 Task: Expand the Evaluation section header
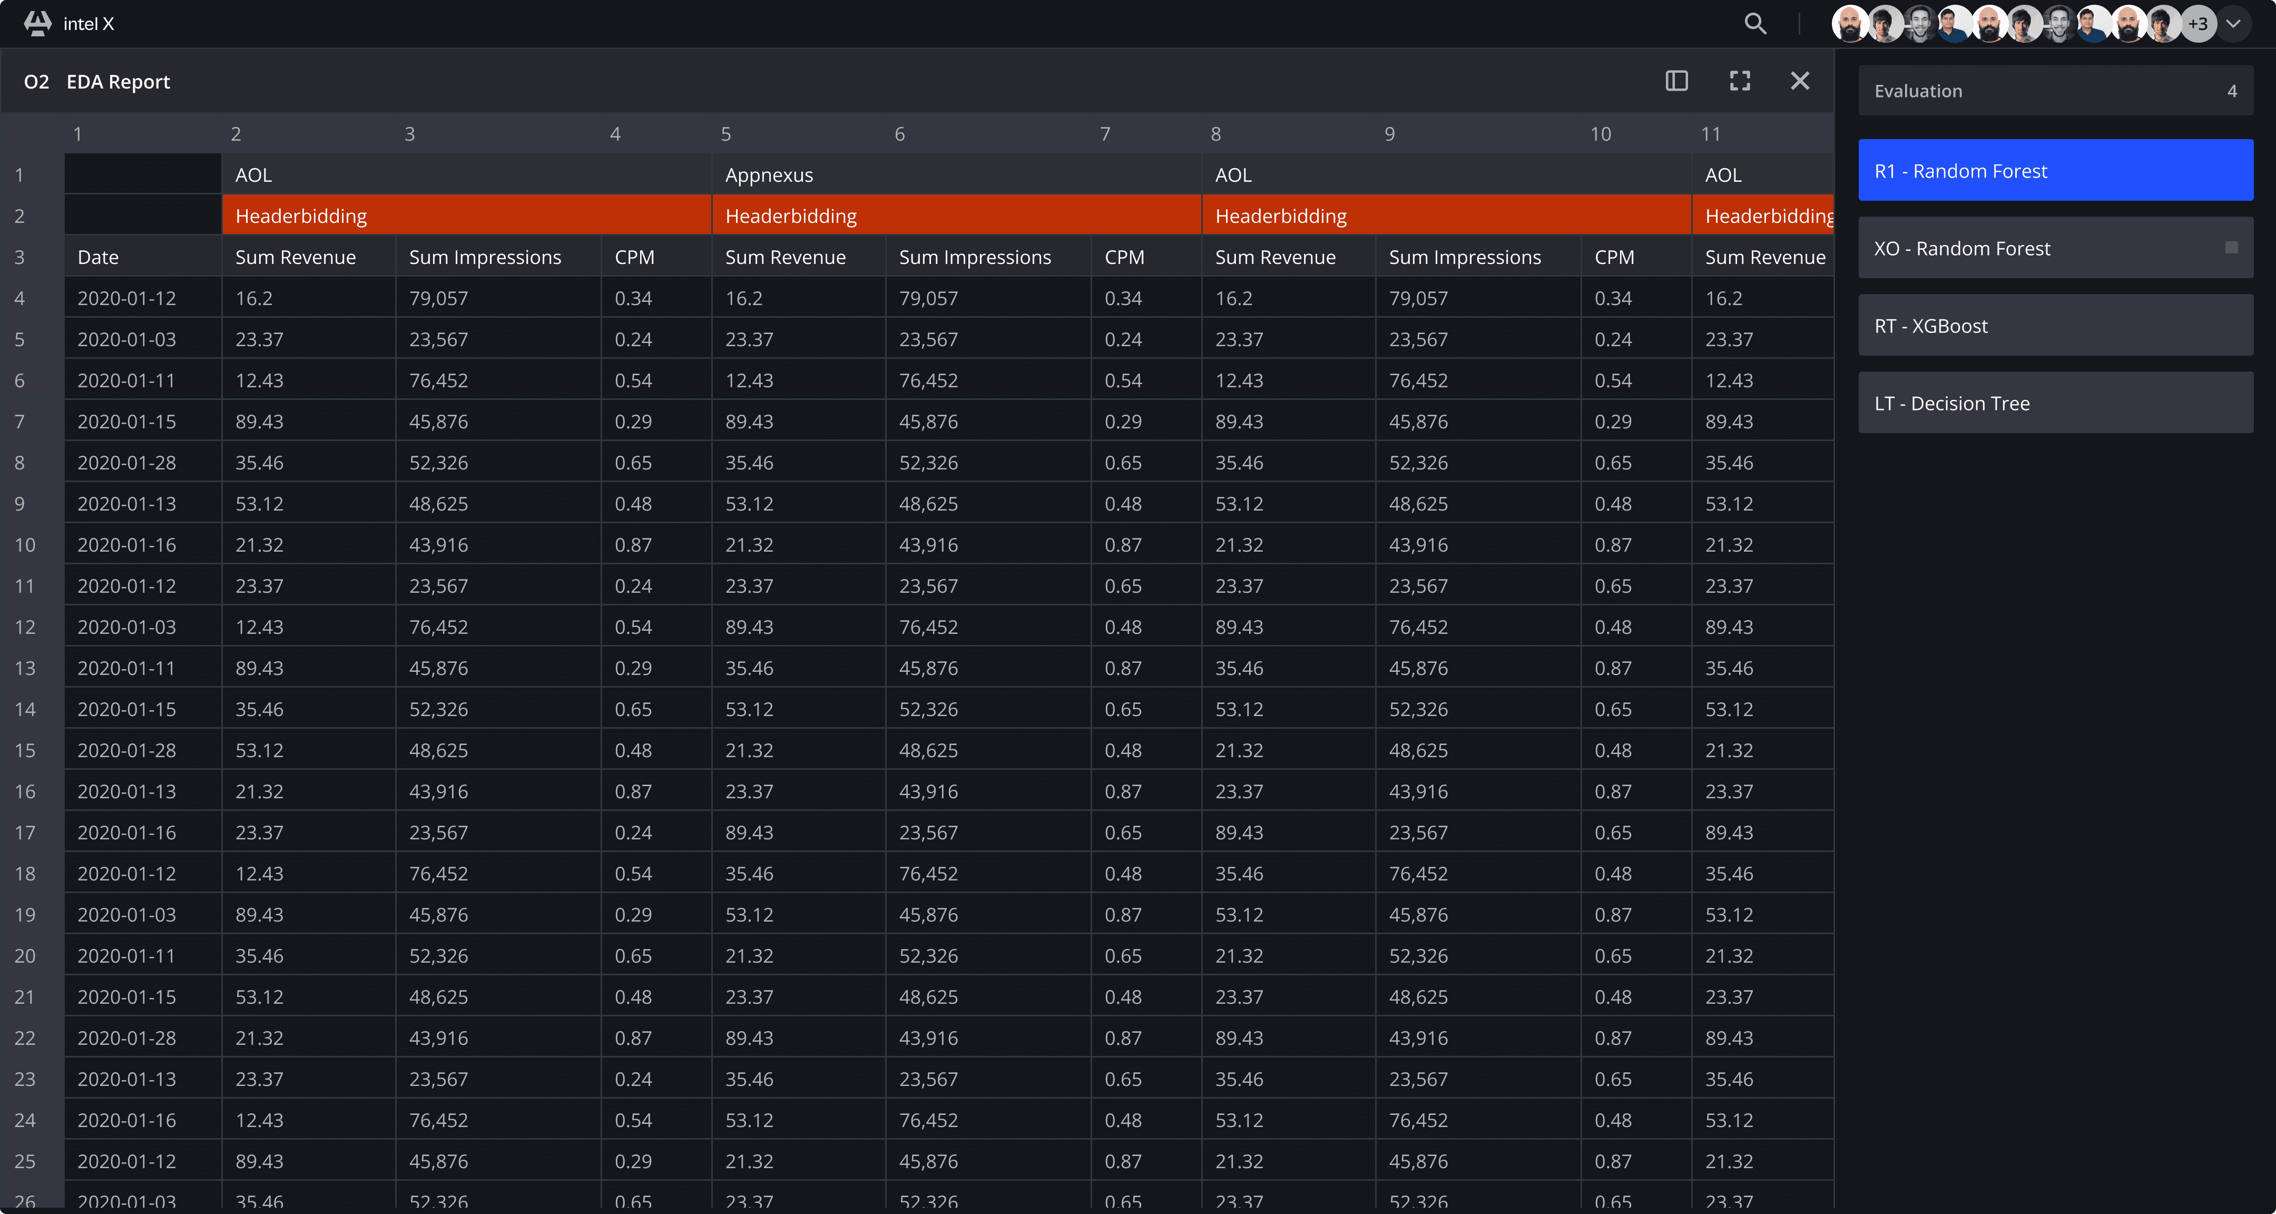point(2055,91)
